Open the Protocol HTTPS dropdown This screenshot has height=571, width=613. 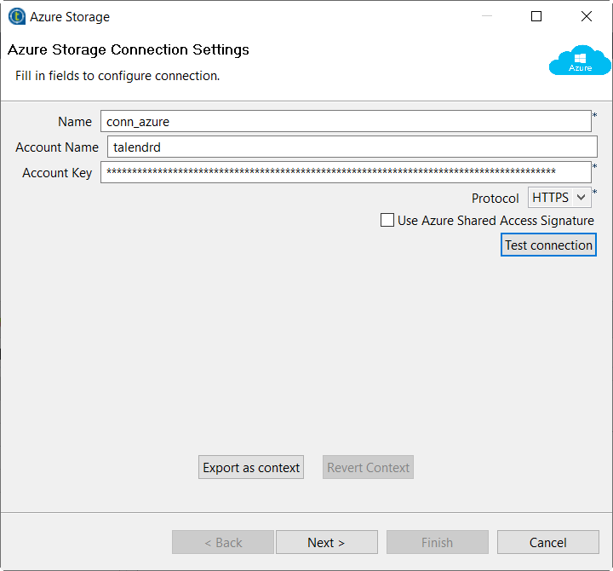click(x=559, y=198)
